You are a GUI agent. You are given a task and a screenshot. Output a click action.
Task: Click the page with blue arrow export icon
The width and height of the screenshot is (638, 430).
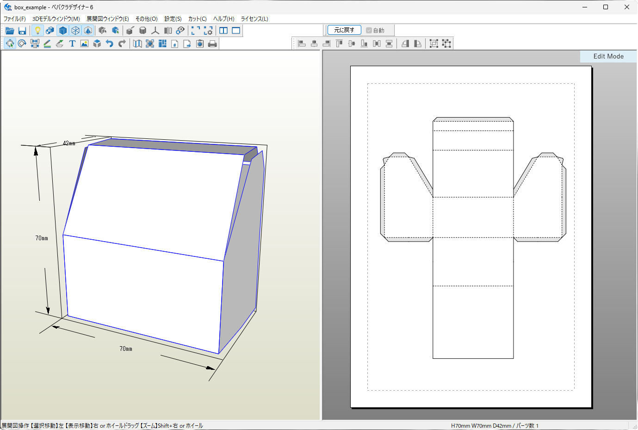[x=187, y=44]
